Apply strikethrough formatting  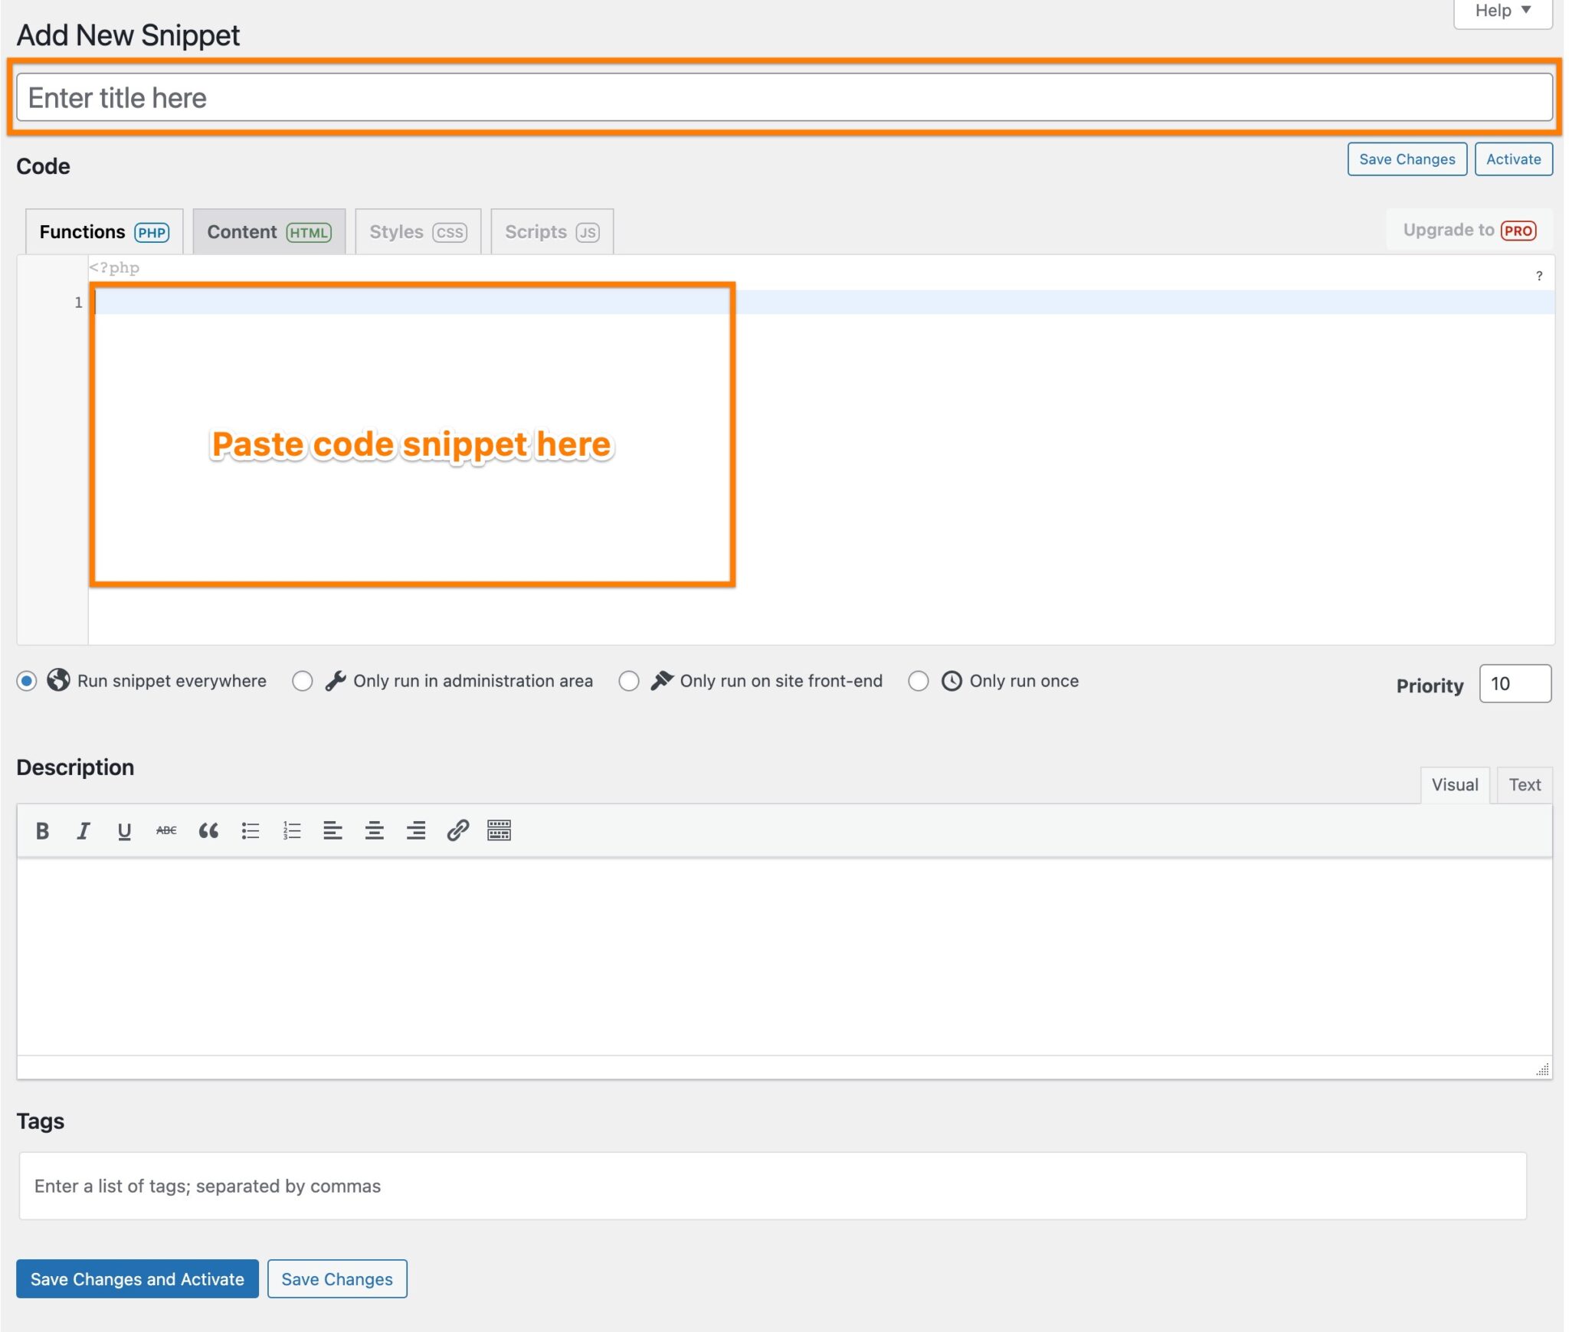(x=166, y=830)
